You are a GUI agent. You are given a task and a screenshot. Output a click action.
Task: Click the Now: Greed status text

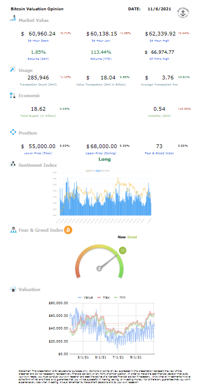click(127, 237)
